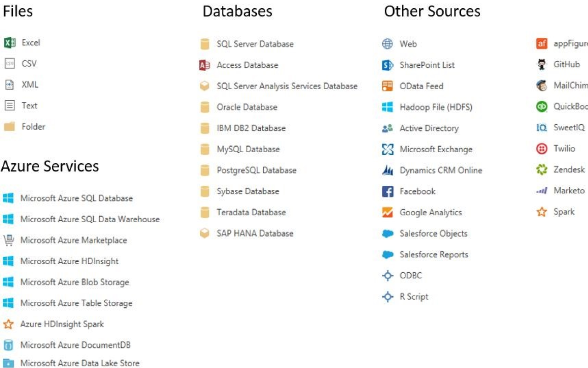Select the Zendesk connector icon
Image resolution: width=588 pixels, height=368 pixels.
(542, 170)
